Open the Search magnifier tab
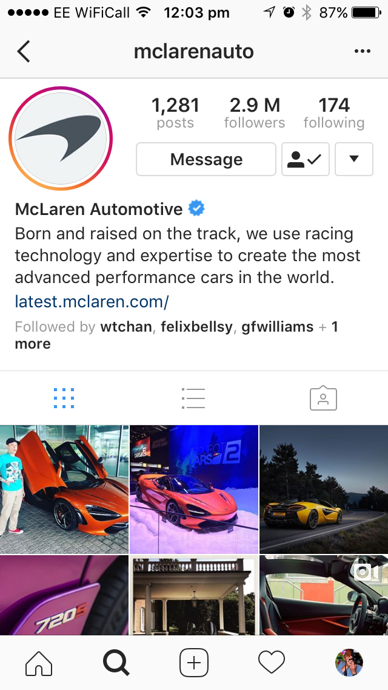 116,662
